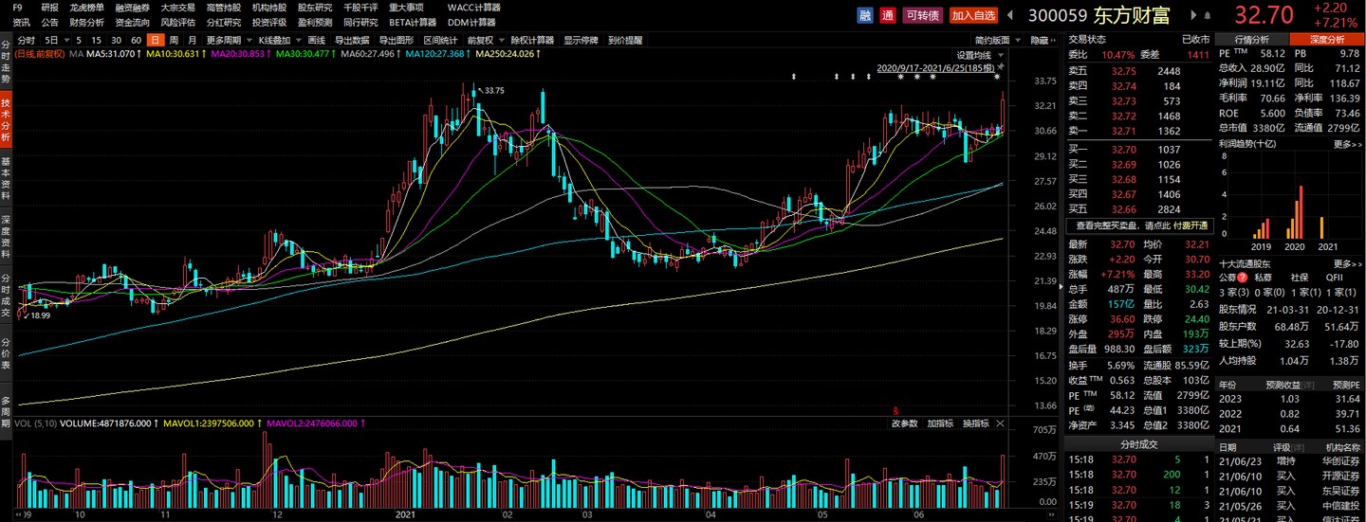Close the volume indicator panel
This screenshot has height=522, width=1366.
[x=999, y=423]
